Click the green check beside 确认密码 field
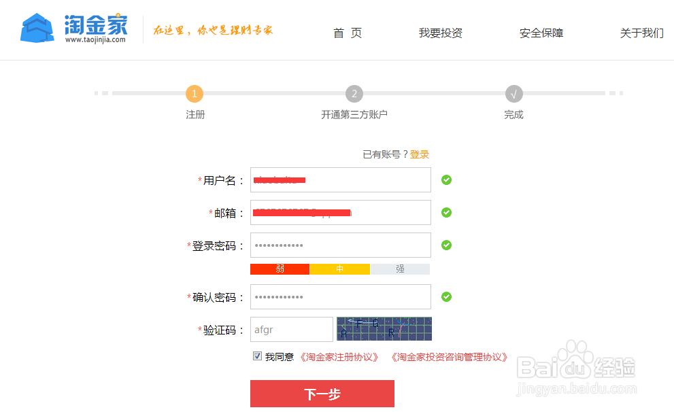674x412 pixels. click(446, 296)
